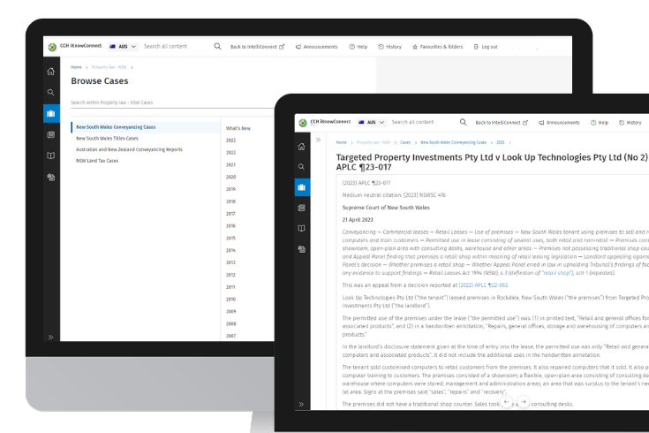Select NSW Land Tax Cases category

click(97, 161)
